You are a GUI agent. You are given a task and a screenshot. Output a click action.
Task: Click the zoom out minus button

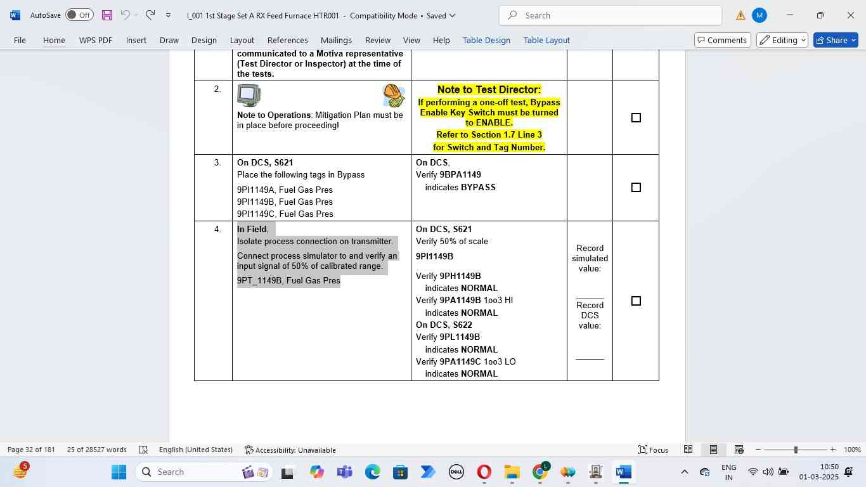tap(758, 450)
